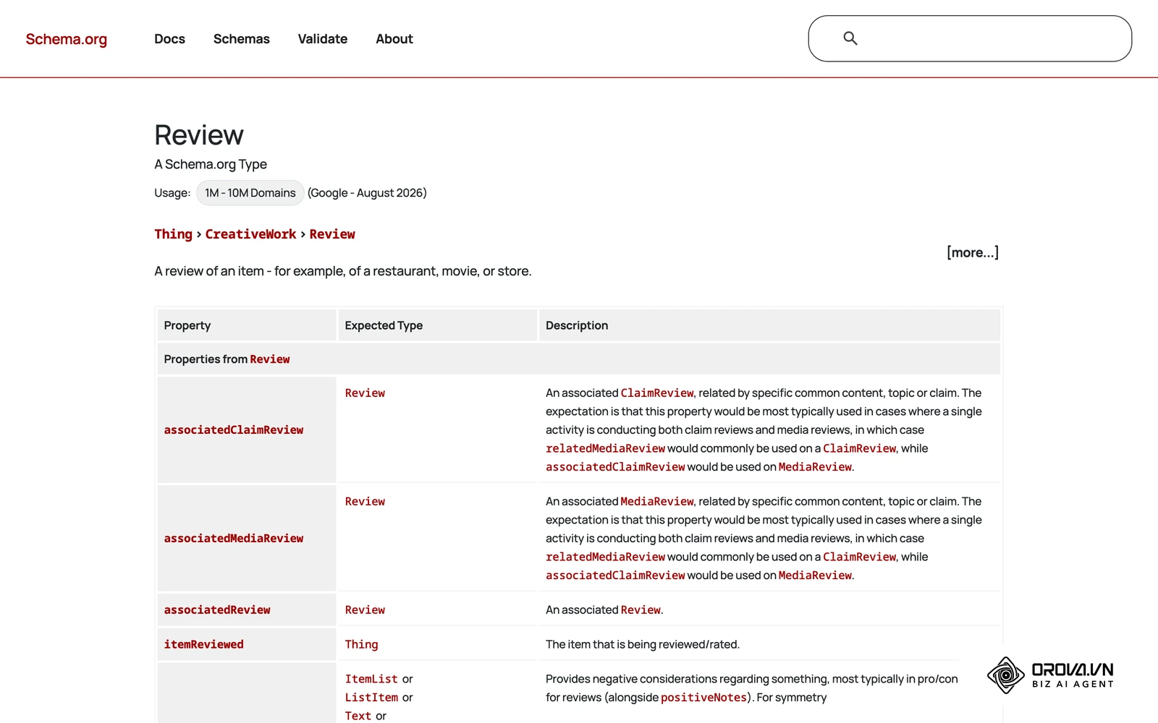This screenshot has width=1158, height=723.
Task: Click the Thing expected type link
Action: click(x=361, y=645)
